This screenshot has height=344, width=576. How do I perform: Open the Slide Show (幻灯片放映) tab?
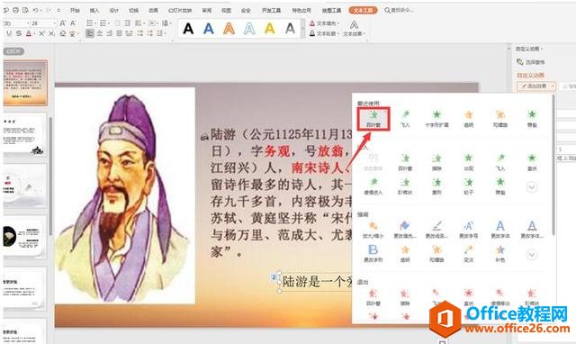180,10
